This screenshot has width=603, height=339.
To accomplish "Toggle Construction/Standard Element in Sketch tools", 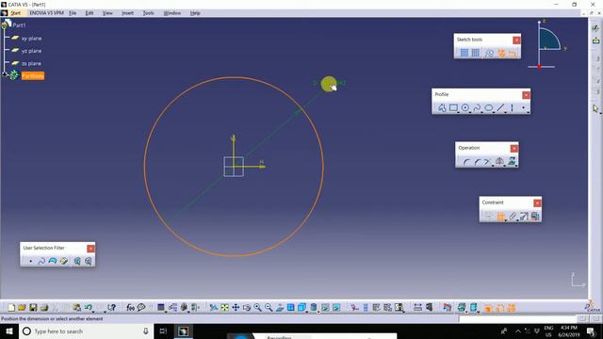I will (489, 53).
